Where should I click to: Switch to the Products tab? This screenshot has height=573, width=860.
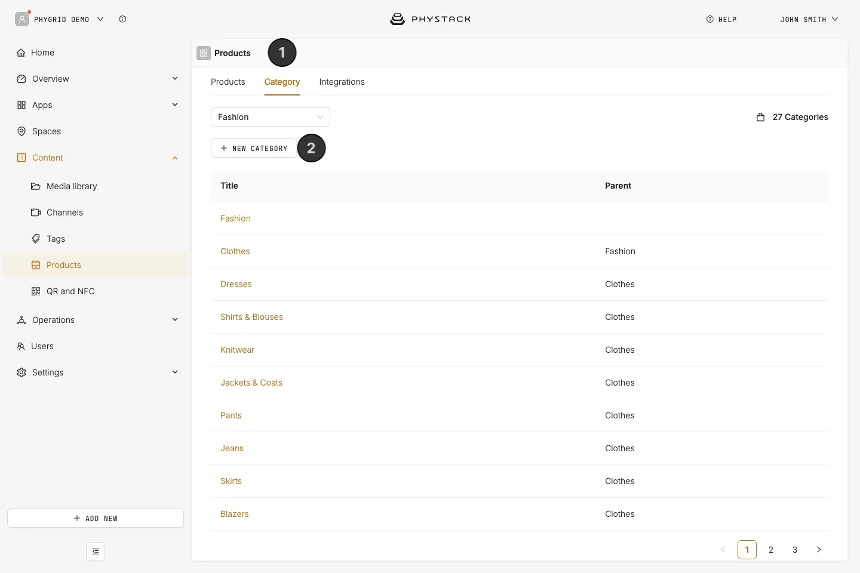click(x=228, y=82)
